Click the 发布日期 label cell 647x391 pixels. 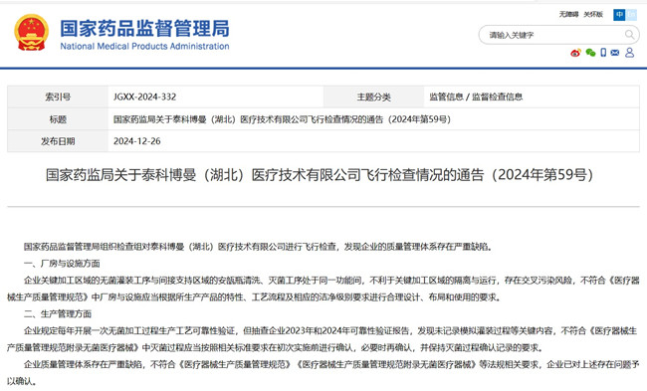(58, 141)
